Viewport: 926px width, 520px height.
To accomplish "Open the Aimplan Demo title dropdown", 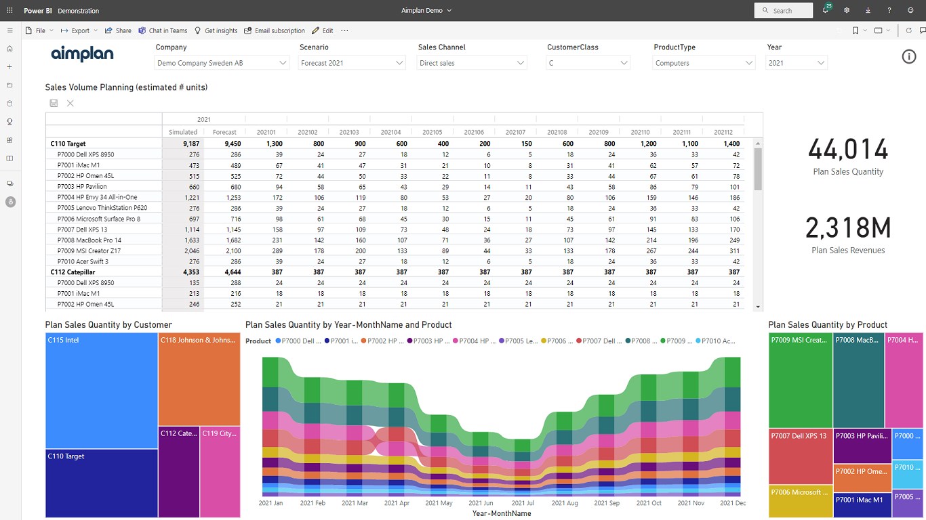I will tap(426, 11).
